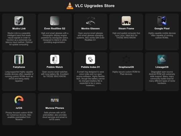Viewport: 181px width, 136px height.
Task: Select the GrapheneOS heading
Action: tap(126, 67)
